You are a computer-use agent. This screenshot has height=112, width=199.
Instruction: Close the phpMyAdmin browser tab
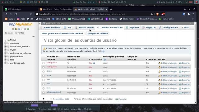point(106,9)
